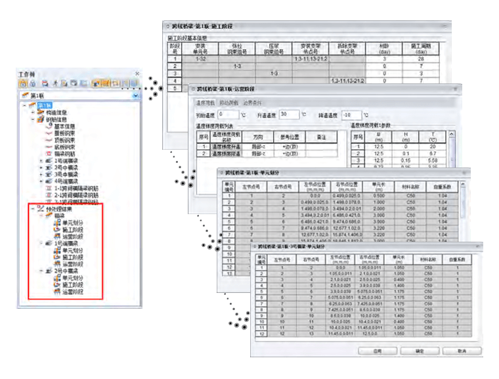This screenshot has height=379, width=499.
Task: Click row 12 header in 3号横梁 单元划分 table
Action: click(x=261, y=334)
